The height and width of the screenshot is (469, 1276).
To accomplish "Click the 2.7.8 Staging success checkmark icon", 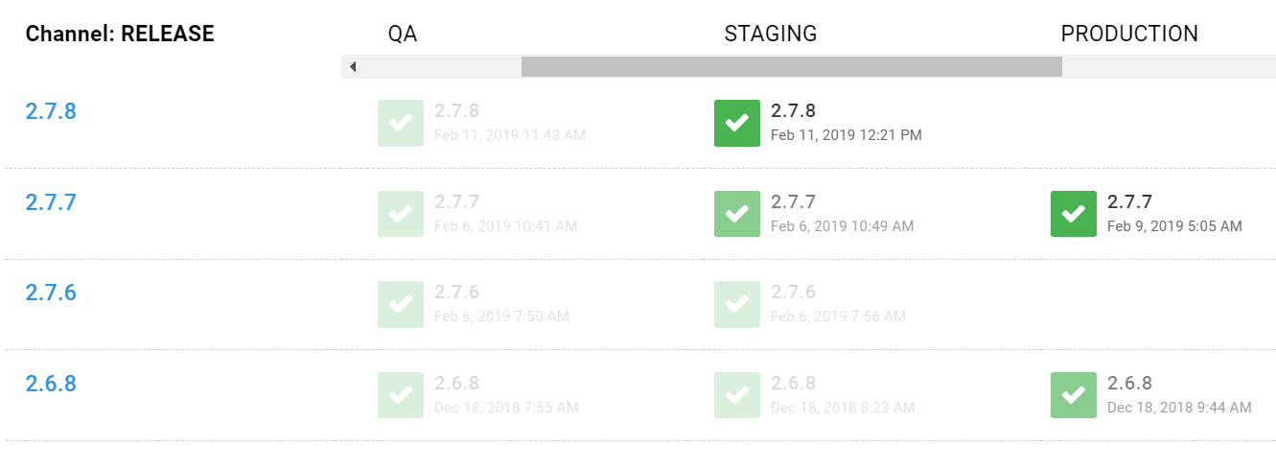I will (737, 123).
